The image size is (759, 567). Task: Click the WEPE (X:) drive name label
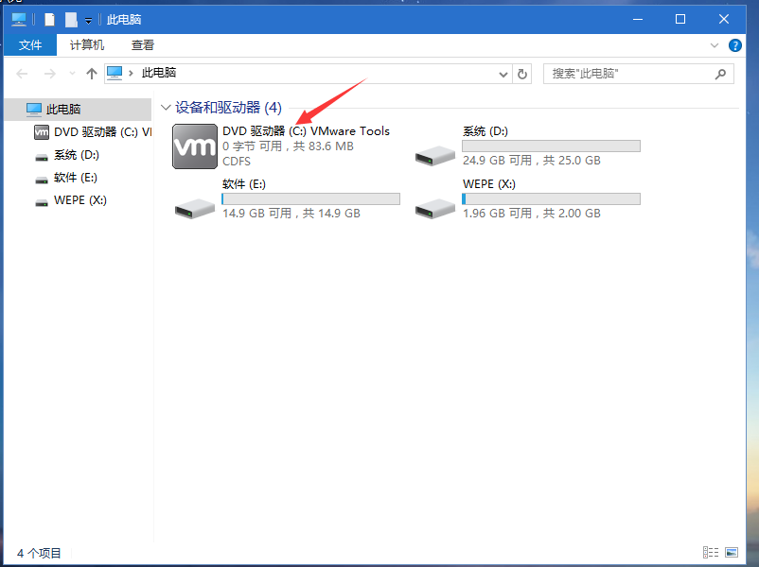(489, 184)
